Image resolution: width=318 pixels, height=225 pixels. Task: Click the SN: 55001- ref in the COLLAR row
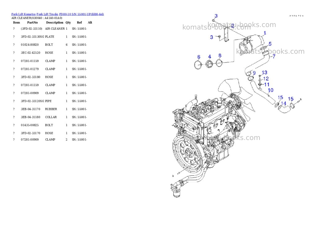(79, 117)
